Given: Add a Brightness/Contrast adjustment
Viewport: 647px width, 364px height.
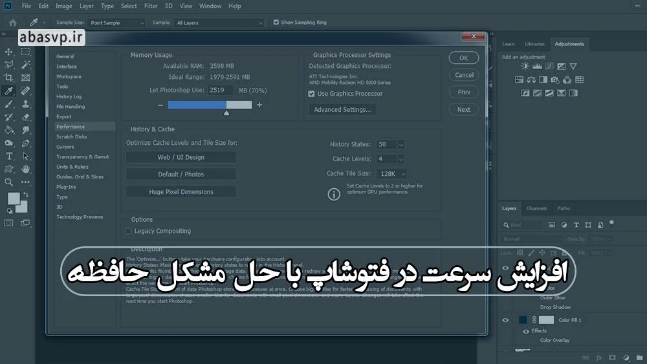Looking at the screenshot, I should [x=525, y=66].
